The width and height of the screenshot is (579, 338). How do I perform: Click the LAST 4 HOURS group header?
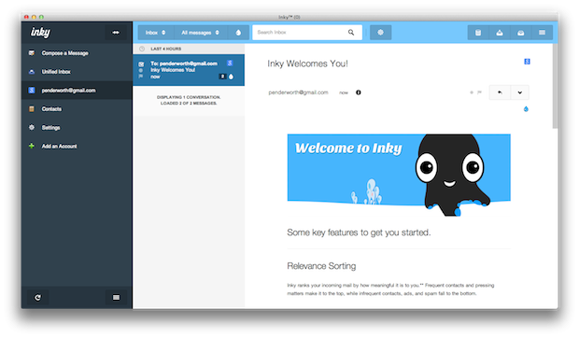pyautogui.click(x=189, y=49)
